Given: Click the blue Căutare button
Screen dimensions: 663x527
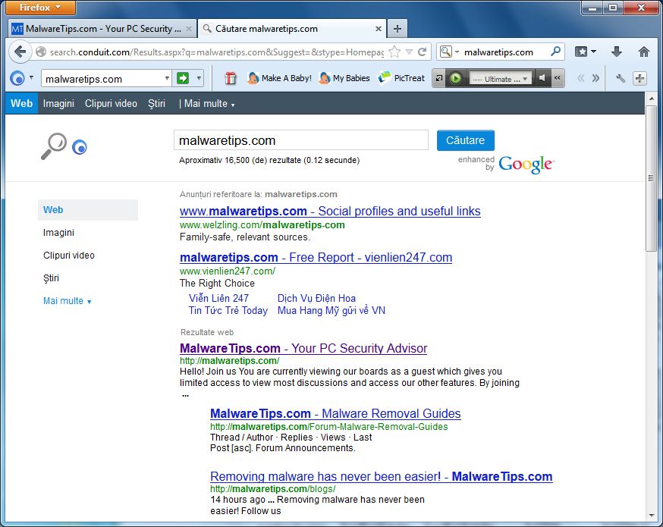Looking at the screenshot, I should pos(465,140).
